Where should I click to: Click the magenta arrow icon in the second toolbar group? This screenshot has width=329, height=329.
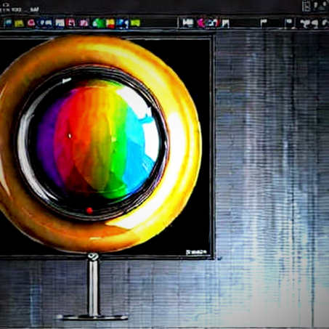(x=201, y=23)
